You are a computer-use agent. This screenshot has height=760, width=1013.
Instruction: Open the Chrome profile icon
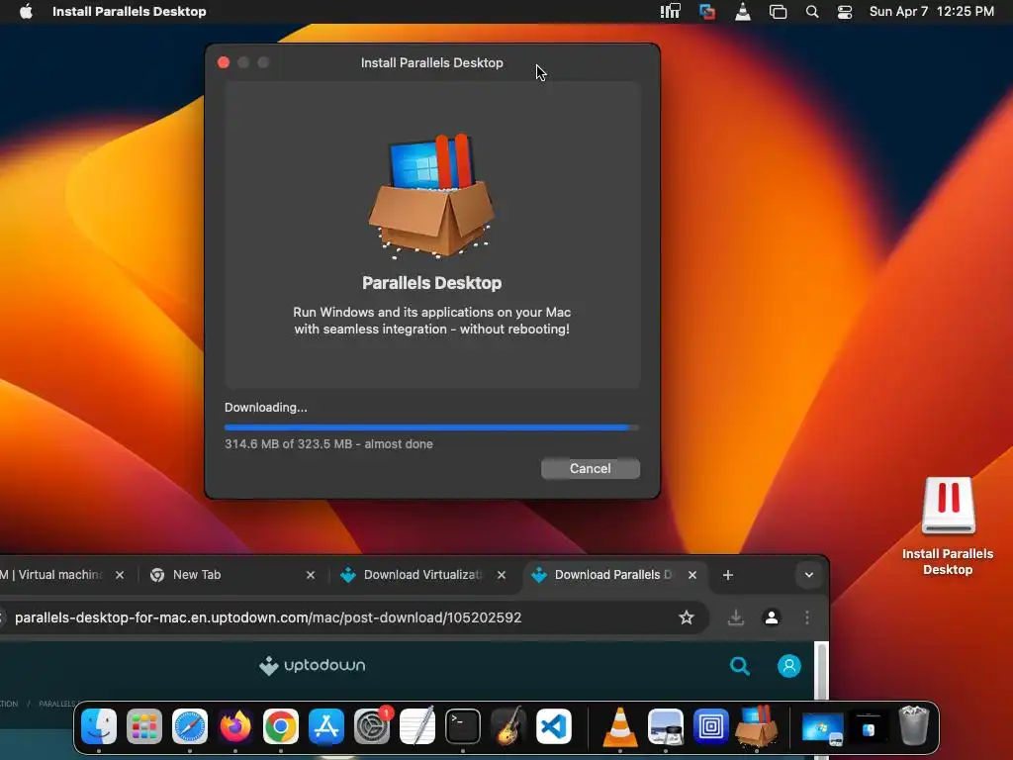(772, 617)
